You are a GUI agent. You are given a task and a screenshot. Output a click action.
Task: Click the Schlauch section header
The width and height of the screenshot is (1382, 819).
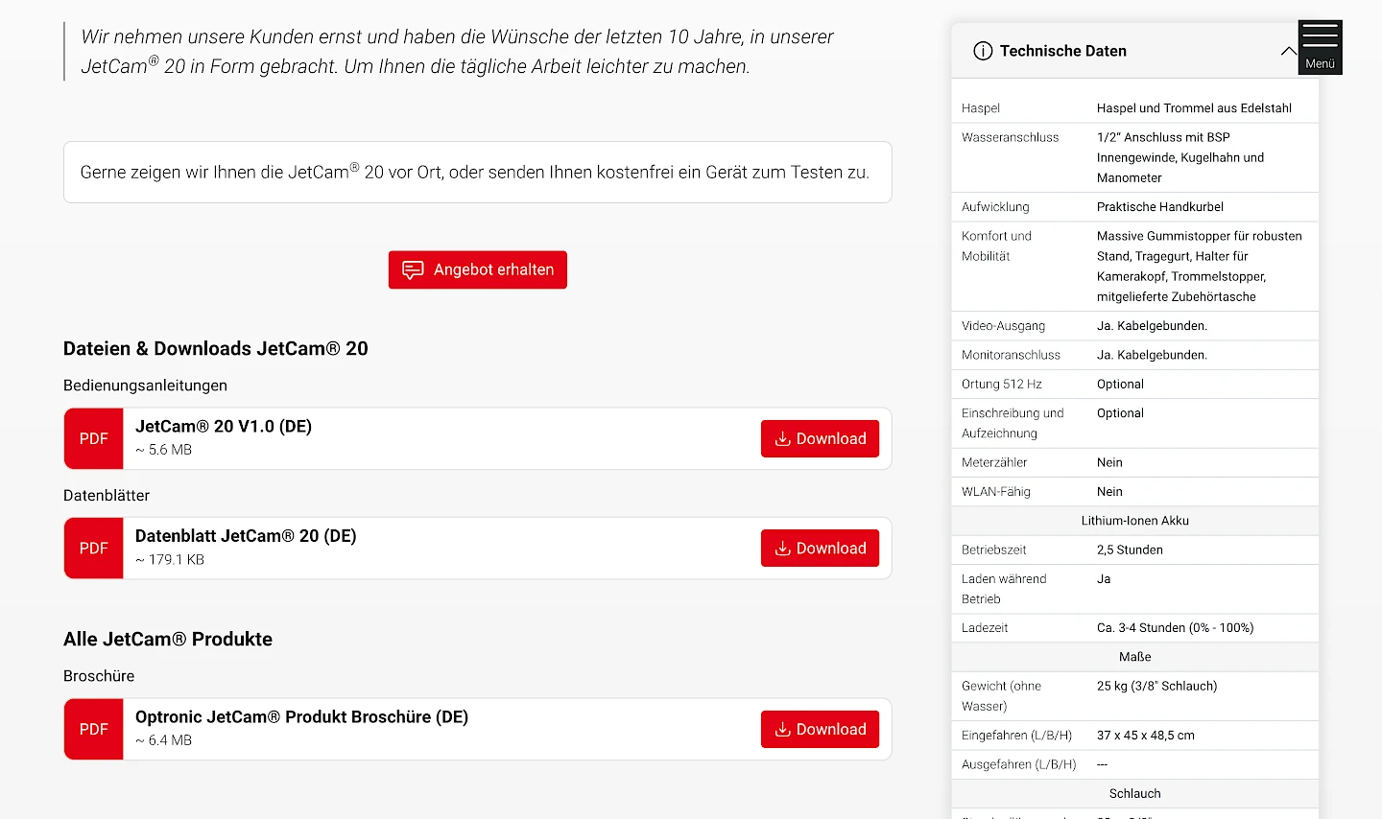tap(1134, 793)
